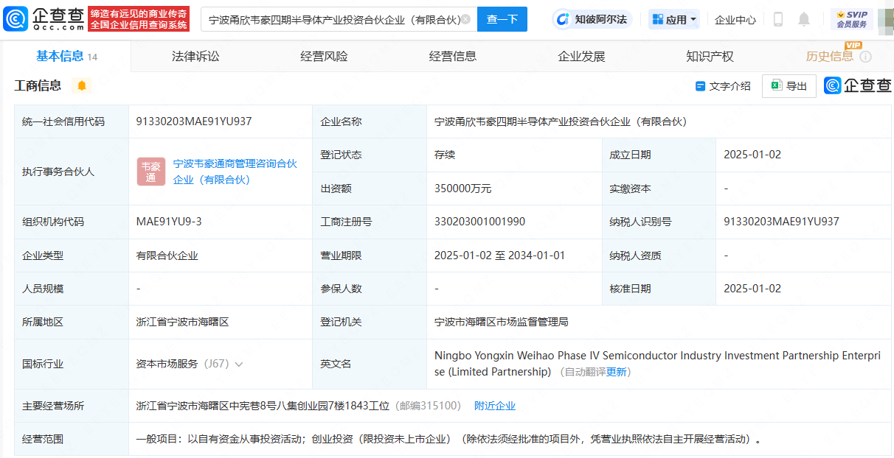Click the Qcc.com logo in header
The width and height of the screenshot is (894, 458).
pyautogui.click(x=44, y=18)
